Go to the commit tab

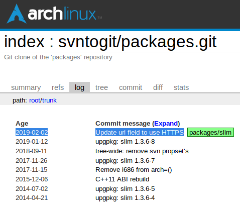tap(131, 87)
